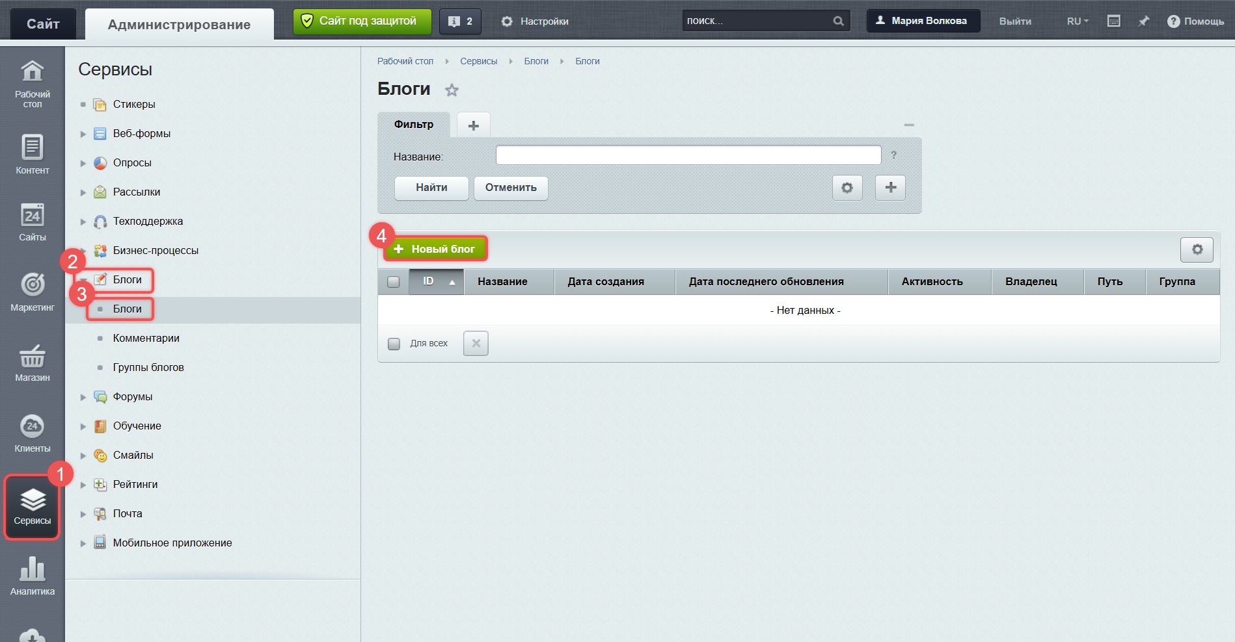This screenshot has height=642, width=1235.
Task: Check the Для всех checkbox
Action: (394, 344)
